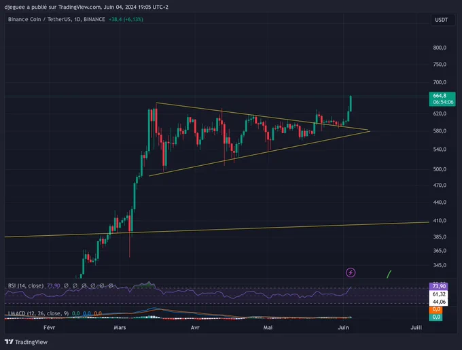
Task: Click the 700,0 price axis label
Action: pos(440,82)
